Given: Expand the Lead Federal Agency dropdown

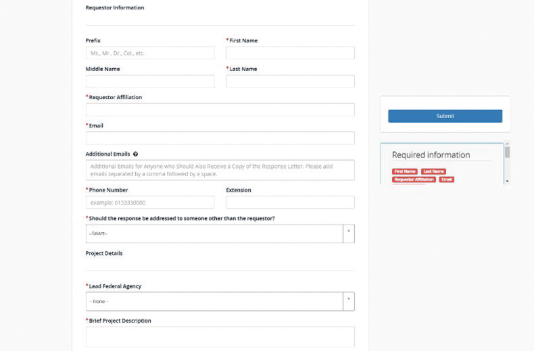Looking at the screenshot, I should click(220, 301).
